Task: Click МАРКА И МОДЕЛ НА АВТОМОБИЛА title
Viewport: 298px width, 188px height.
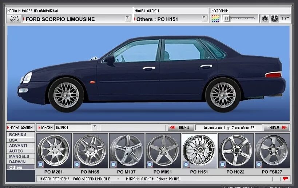Action: click(33, 11)
